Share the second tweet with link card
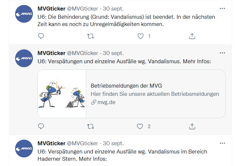Screen dimensions: 235x166 [x=192, y=126]
